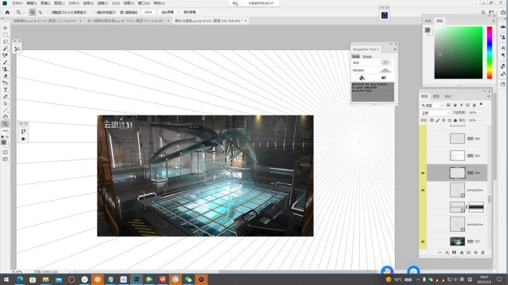Select the Move tool
The width and height of the screenshot is (508, 285).
5,28
